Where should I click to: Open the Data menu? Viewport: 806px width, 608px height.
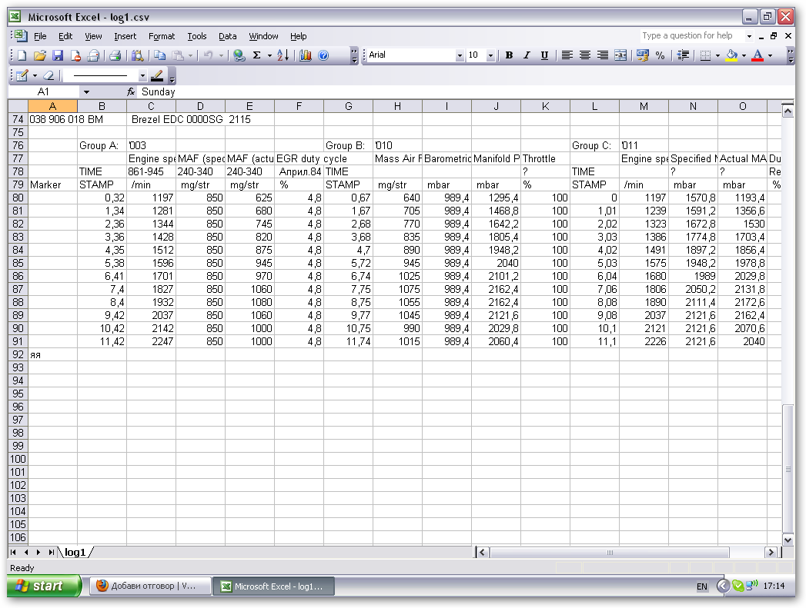tap(227, 36)
